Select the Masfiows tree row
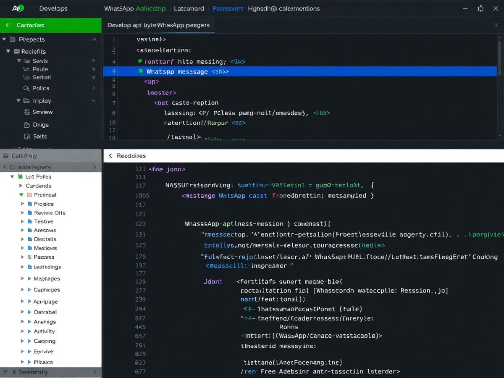This screenshot has width=504, height=378. click(50, 248)
